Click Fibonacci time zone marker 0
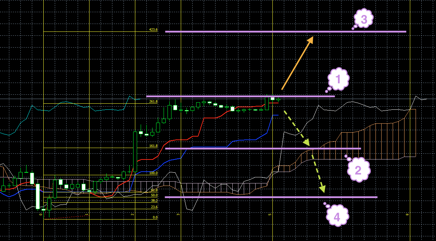The height and width of the screenshot is (241, 436). [40, 215]
